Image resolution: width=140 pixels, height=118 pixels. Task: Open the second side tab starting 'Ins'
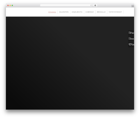tap(131, 39)
